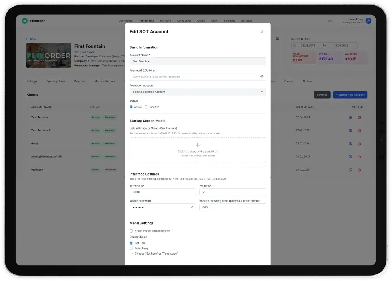Screen dimensions: 392x281
Task: Open the Dashboard menu item
Action: [126, 21]
